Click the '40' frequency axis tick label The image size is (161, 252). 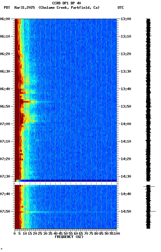pos(55,234)
